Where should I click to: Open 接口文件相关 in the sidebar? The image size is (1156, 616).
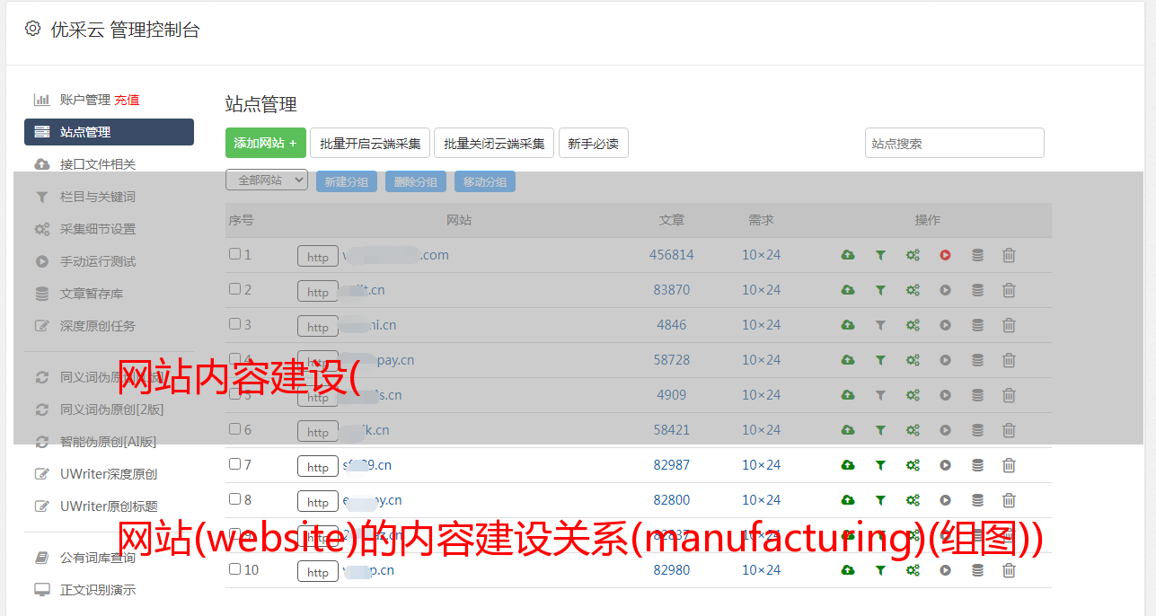98,164
